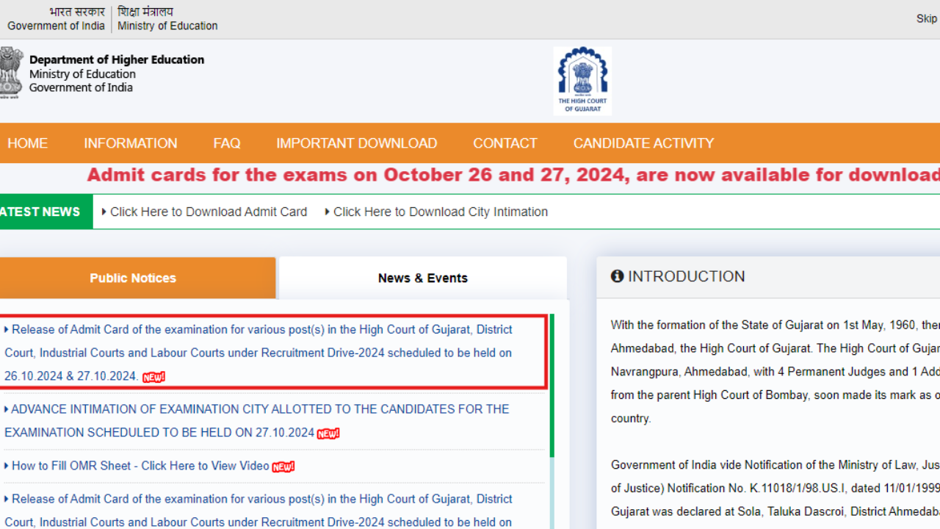Image resolution: width=940 pixels, height=529 pixels.
Task: Click the Department of Higher Education emblem
Action: [10, 72]
